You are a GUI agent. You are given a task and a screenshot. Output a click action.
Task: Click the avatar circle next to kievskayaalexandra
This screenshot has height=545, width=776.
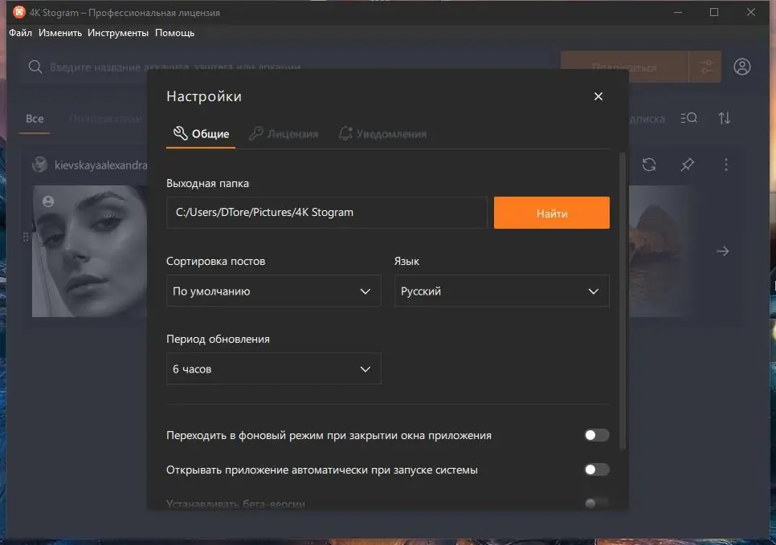coord(39,165)
